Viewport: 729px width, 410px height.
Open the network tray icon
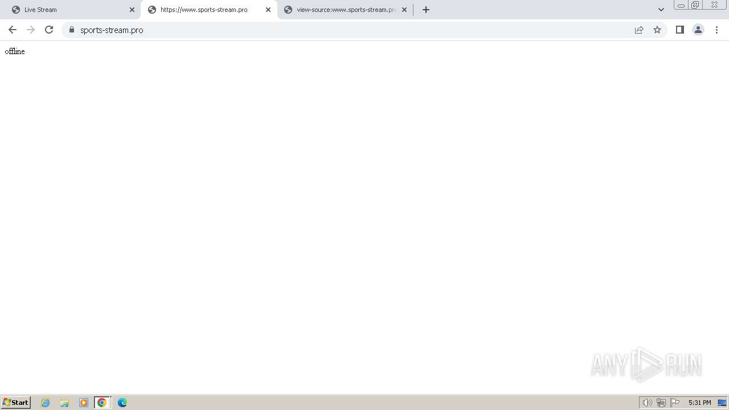(661, 403)
